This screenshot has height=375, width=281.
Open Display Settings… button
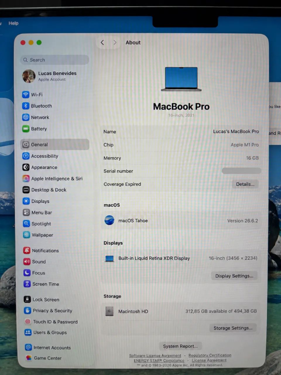[x=234, y=276]
